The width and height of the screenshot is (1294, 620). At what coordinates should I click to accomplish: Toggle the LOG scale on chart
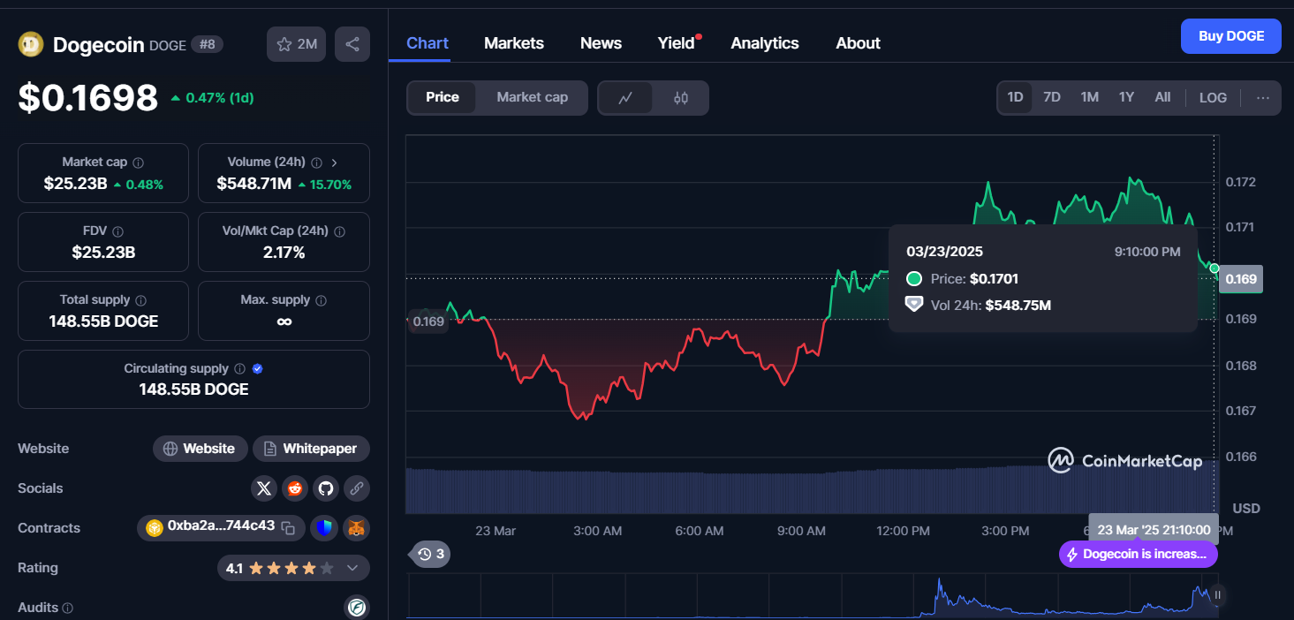click(1213, 98)
